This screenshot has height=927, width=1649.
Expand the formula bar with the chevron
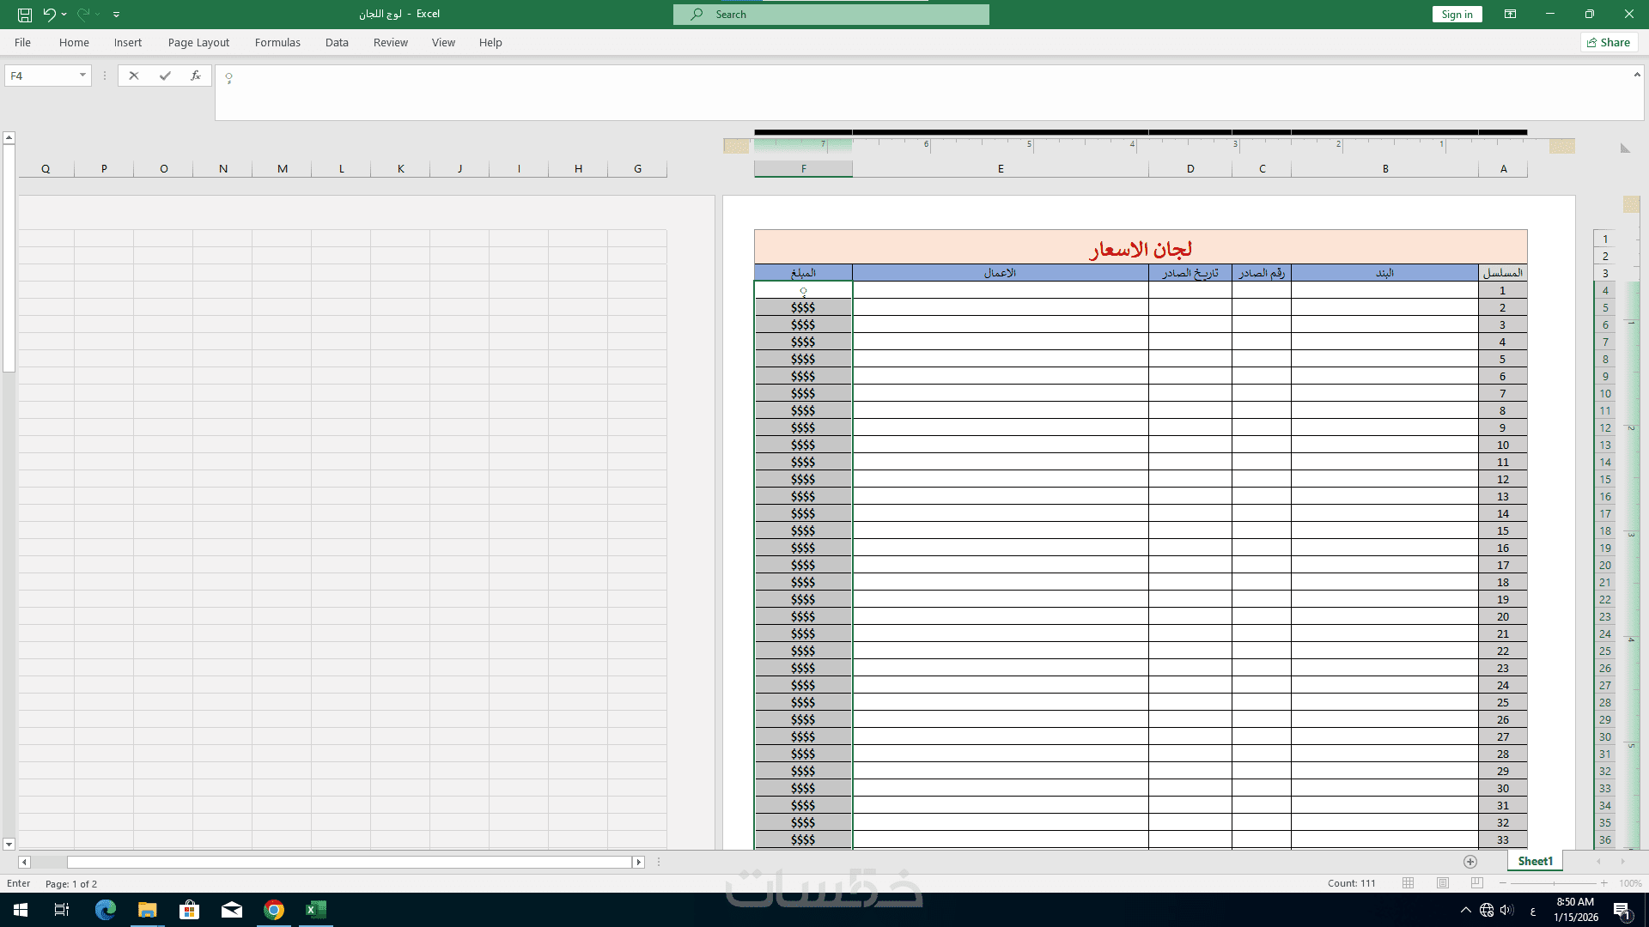coord(1636,75)
